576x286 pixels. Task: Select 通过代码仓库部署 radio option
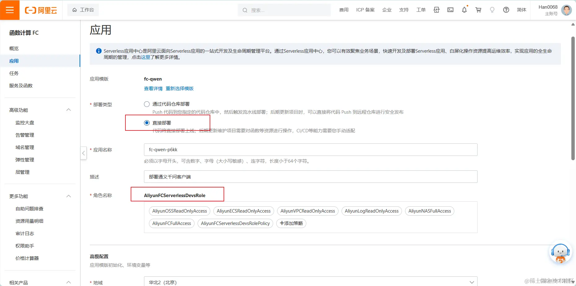tap(147, 104)
